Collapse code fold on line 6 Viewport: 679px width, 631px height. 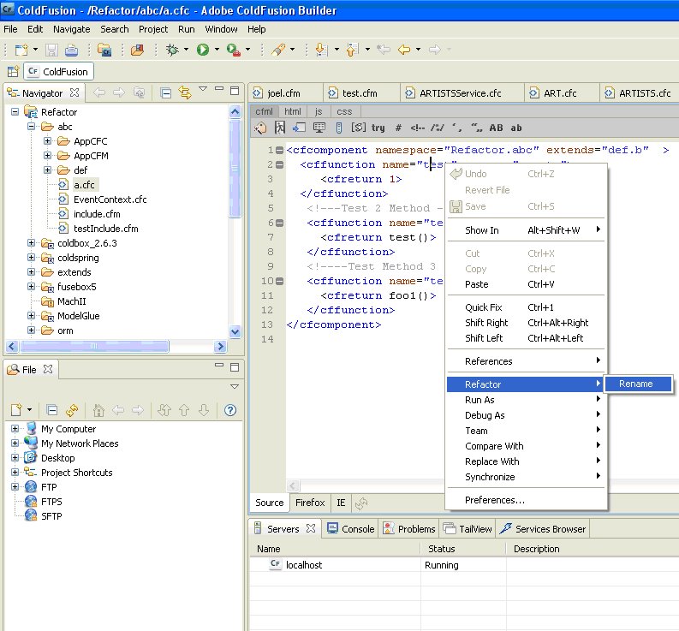click(280, 223)
